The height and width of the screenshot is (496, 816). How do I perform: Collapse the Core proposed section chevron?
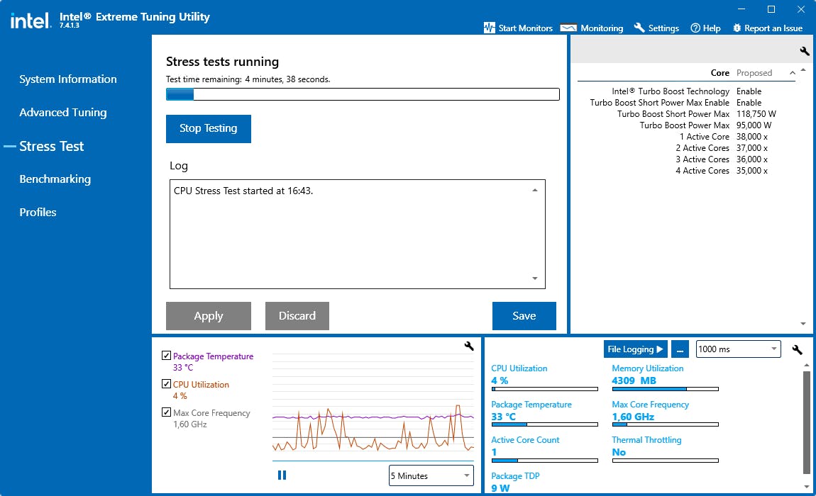pos(792,73)
